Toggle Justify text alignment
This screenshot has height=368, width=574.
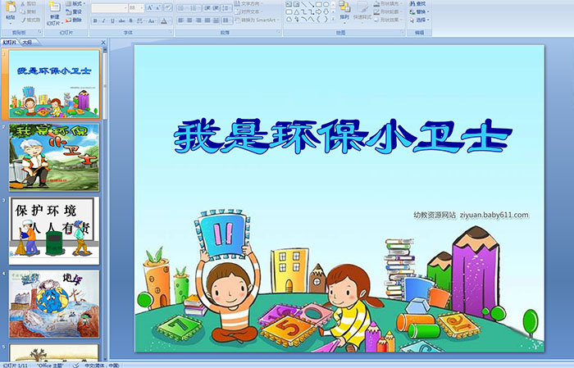207,20
